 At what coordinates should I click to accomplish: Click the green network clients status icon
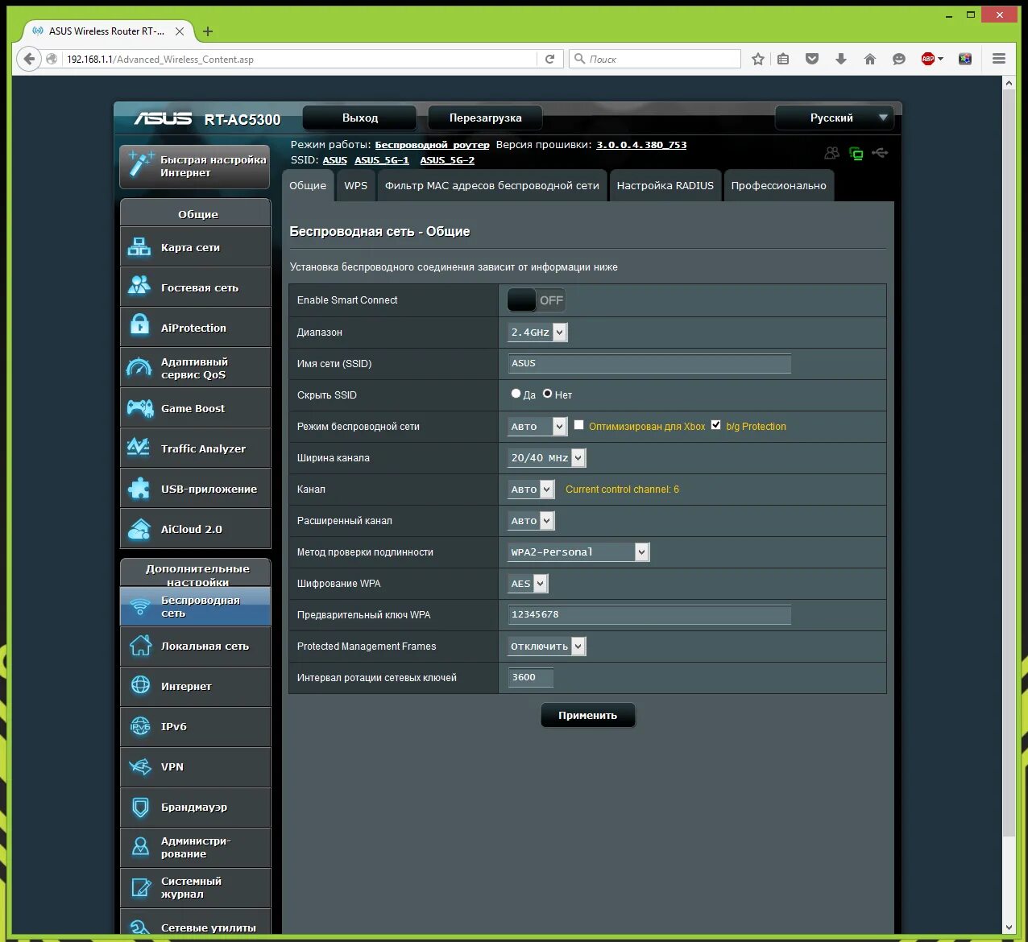click(x=856, y=153)
